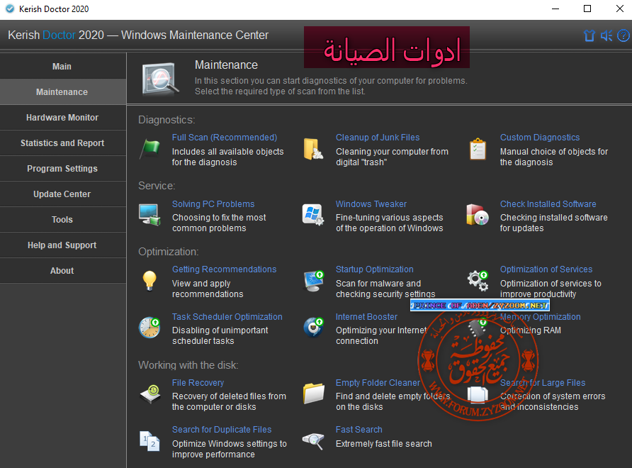Click the Kerish Doctor title bar app icon
632x468 pixels.
pos(10,9)
